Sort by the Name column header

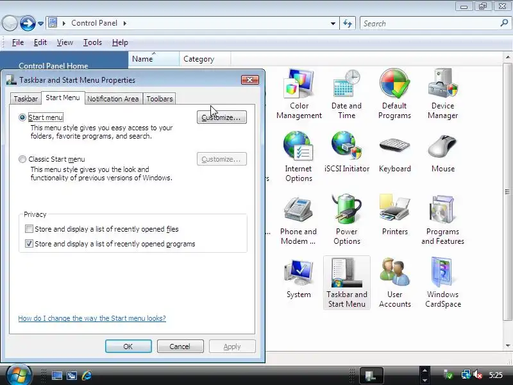(153, 59)
